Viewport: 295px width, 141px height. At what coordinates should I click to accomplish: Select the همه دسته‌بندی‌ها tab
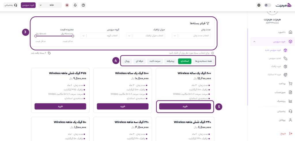[204, 61]
